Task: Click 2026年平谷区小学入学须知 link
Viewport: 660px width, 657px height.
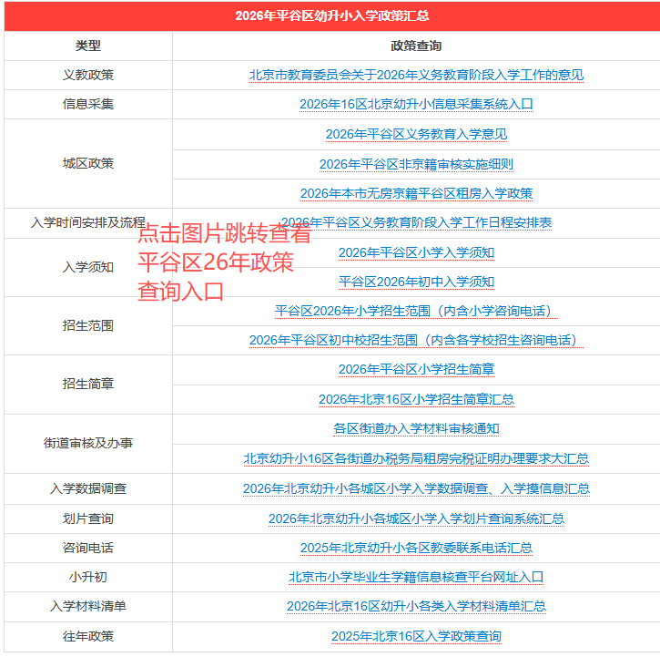Action: (x=416, y=252)
